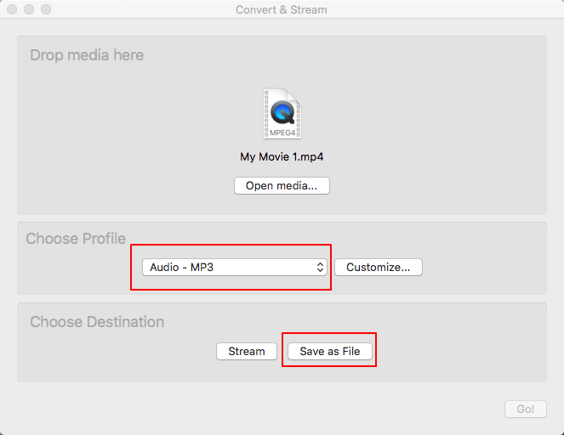Viewport: 564px width, 435px height.
Task: Click the Drop media here heading
Action: [x=87, y=55]
